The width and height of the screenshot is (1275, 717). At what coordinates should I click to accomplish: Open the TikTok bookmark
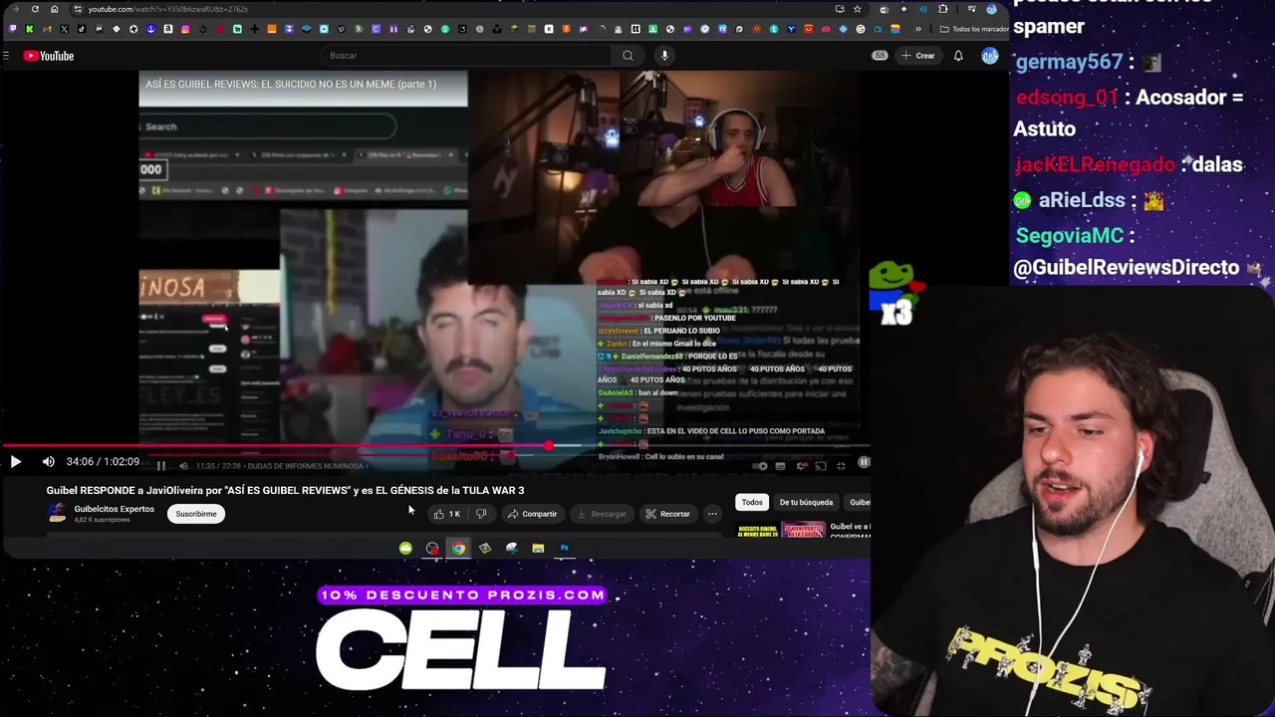[82, 29]
